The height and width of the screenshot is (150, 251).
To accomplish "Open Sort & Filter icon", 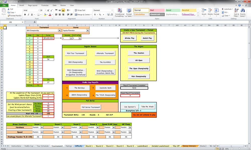I will 236,11.
